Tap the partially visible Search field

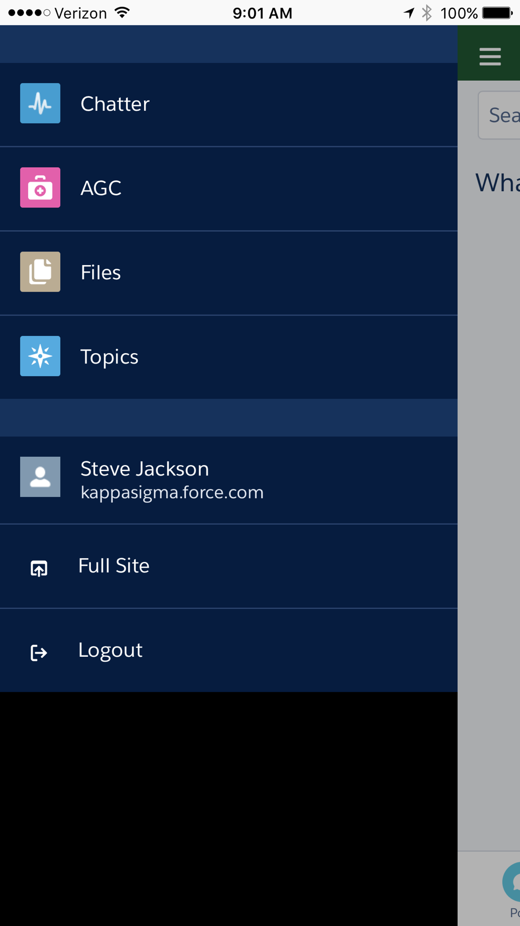coord(499,115)
